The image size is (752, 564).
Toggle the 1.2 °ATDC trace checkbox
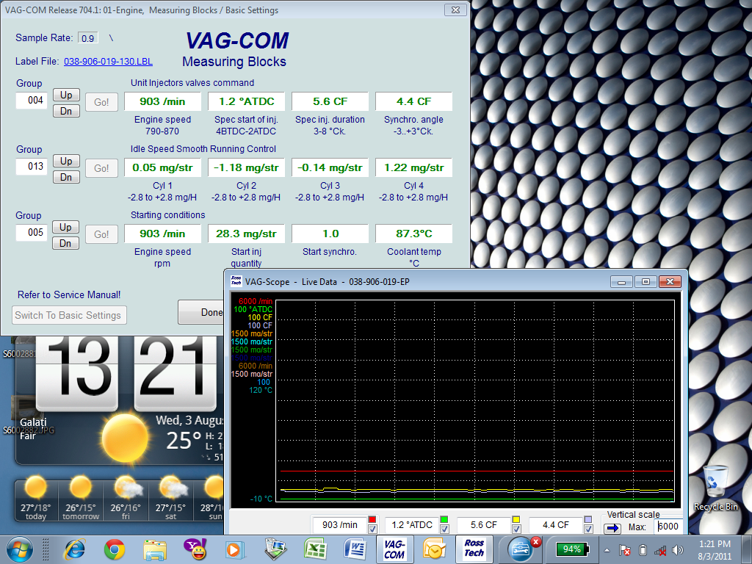coord(444,529)
